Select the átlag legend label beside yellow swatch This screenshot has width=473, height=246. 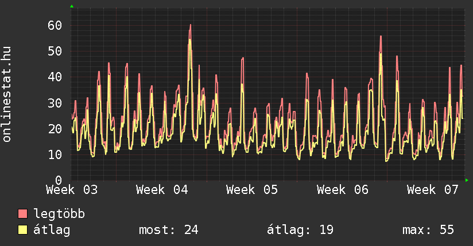coord(52,230)
